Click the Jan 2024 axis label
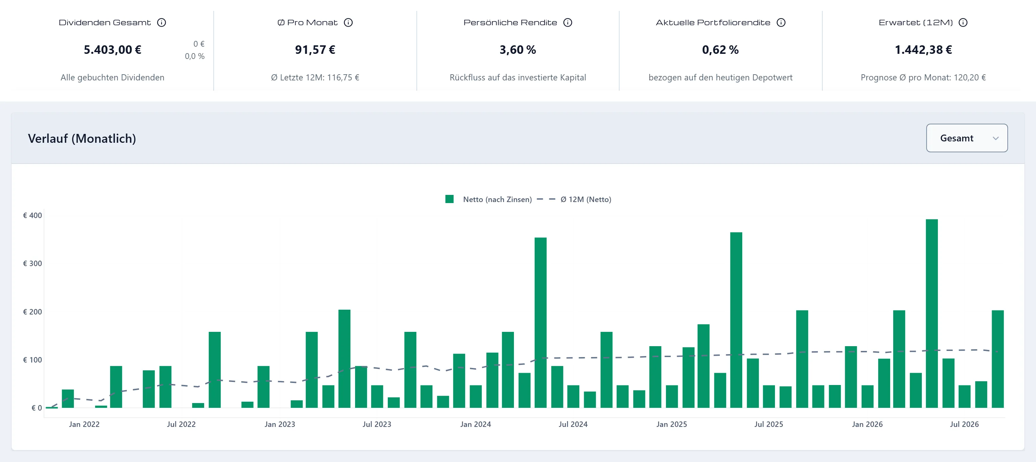 pos(475,424)
